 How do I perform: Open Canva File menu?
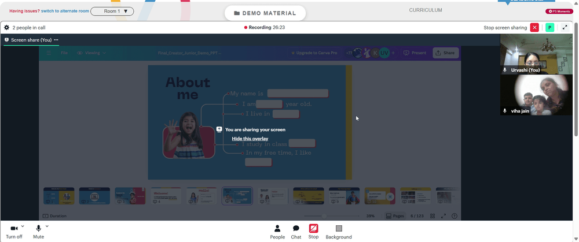64,53
